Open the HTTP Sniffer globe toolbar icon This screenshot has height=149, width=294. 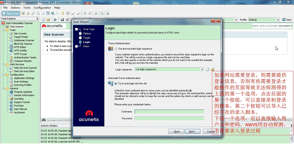point(53,14)
